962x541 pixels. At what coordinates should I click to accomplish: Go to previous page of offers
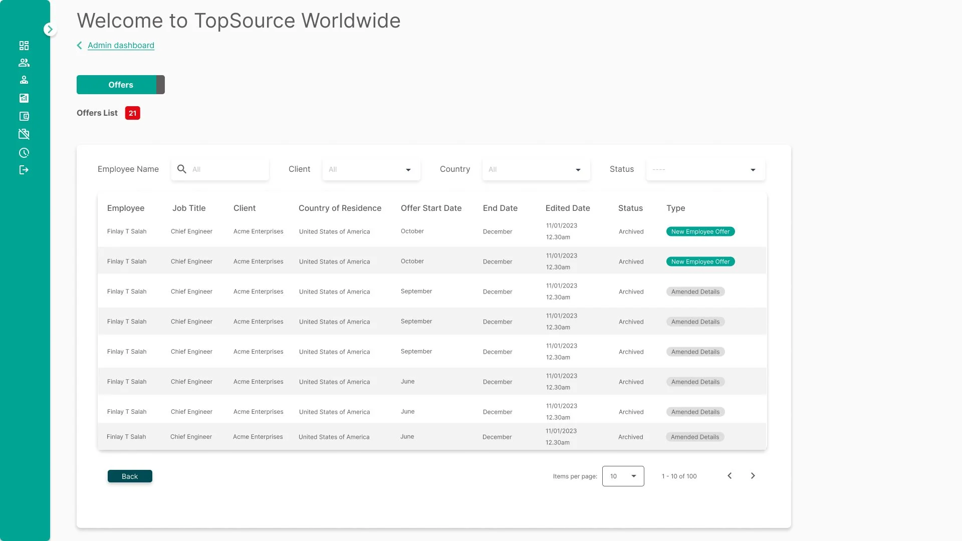click(x=730, y=476)
